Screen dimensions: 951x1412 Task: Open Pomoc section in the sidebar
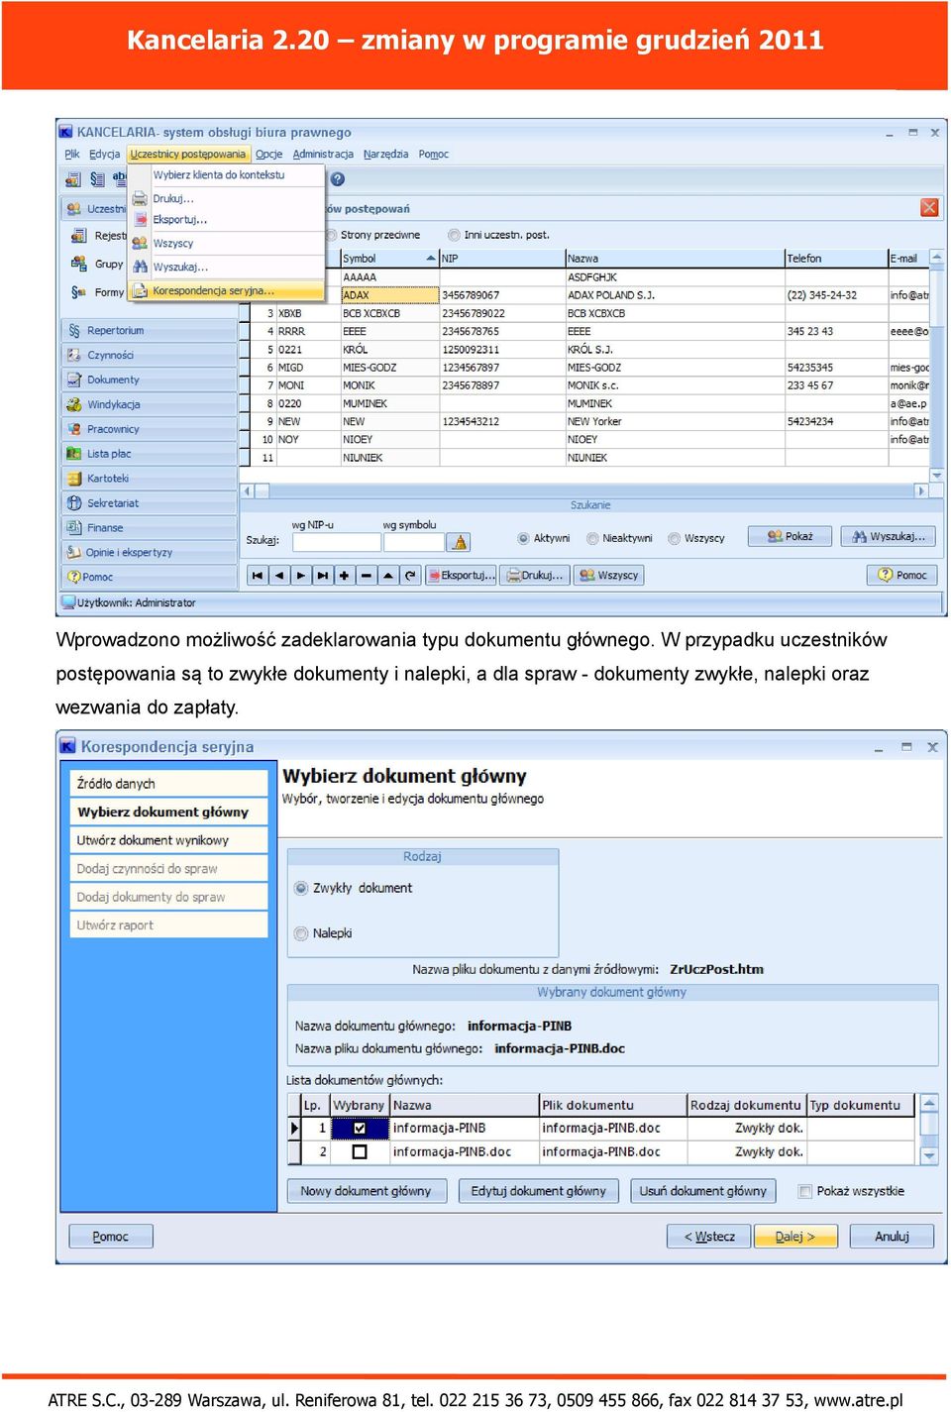[x=150, y=577]
